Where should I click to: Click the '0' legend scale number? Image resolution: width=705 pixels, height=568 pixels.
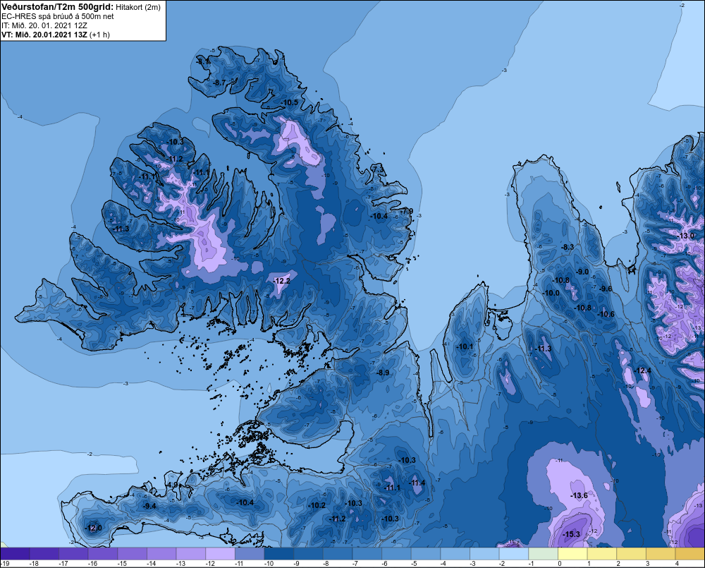tap(559, 564)
